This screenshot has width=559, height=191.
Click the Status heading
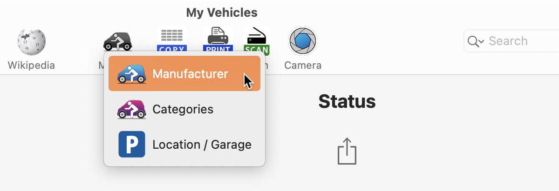[347, 101]
